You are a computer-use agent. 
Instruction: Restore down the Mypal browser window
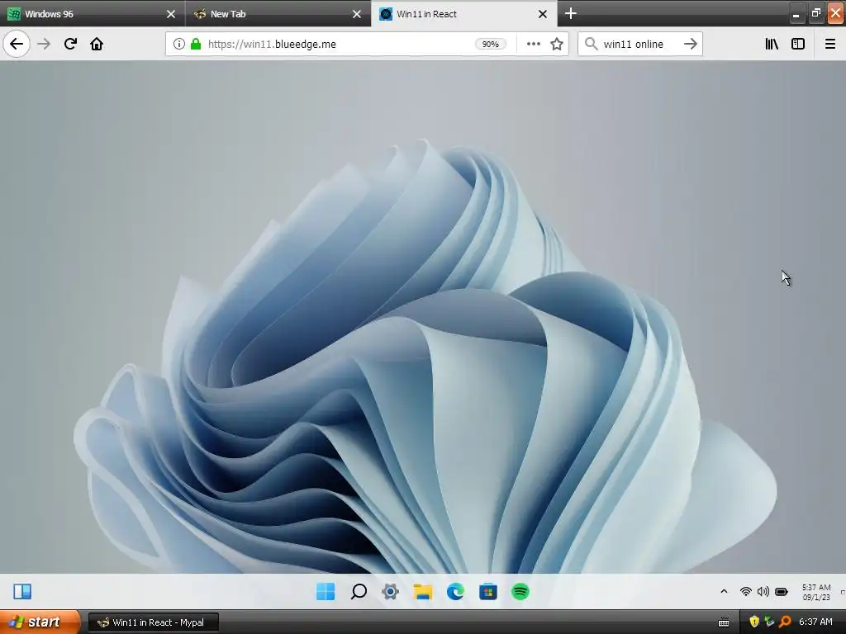coord(815,13)
